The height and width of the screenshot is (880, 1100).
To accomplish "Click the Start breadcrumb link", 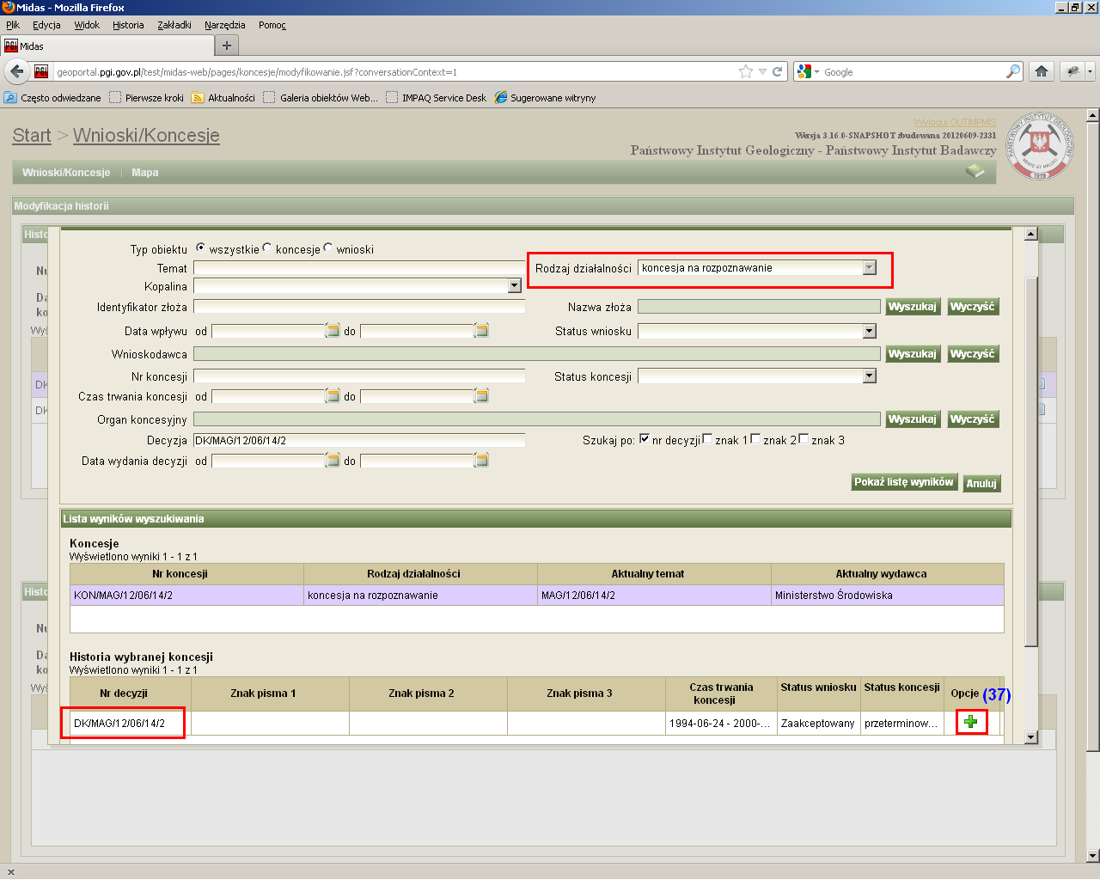I will tap(32, 136).
